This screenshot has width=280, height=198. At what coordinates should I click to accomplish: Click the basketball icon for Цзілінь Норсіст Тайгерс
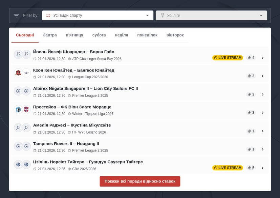coord(18,165)
